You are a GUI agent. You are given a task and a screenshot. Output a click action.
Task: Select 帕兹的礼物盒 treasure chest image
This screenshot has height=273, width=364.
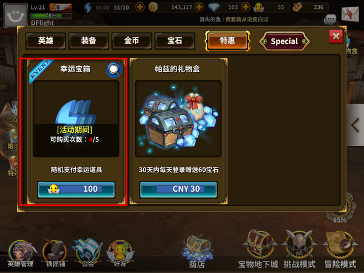tap(178, 119)
